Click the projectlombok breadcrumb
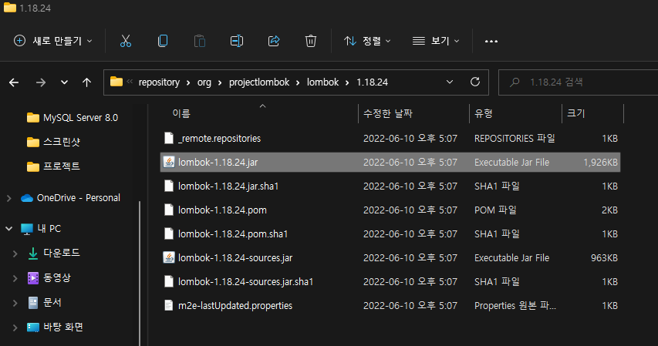Image resolution: width=658 pixels, height=346 pixels. click(x=259, y=82)
